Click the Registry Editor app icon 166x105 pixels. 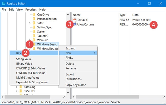pyautogui.click(x=4, y=4)
